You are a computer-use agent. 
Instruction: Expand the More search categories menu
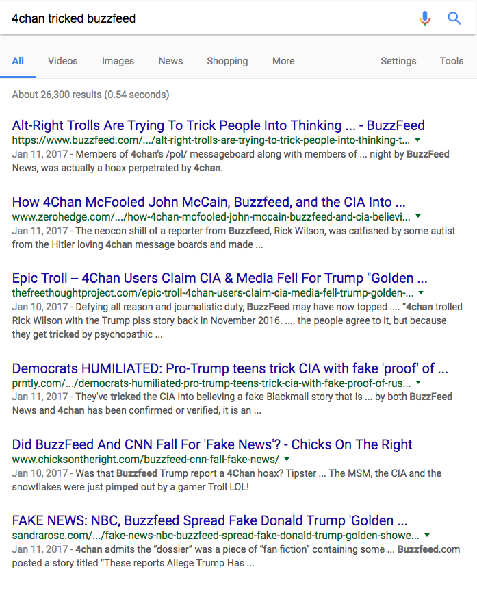click(x=283, y=61)
